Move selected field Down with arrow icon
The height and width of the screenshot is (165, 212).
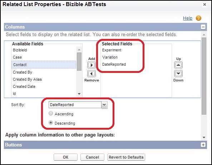(x=178, y=74)
